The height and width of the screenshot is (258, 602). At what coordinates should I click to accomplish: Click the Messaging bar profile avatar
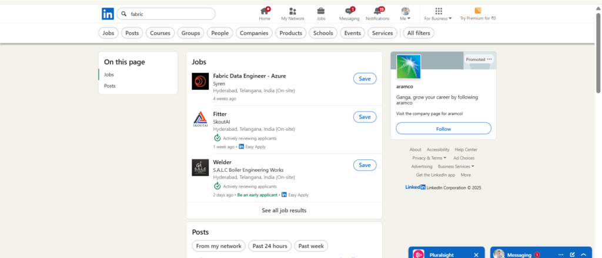(x=499, y=254)
